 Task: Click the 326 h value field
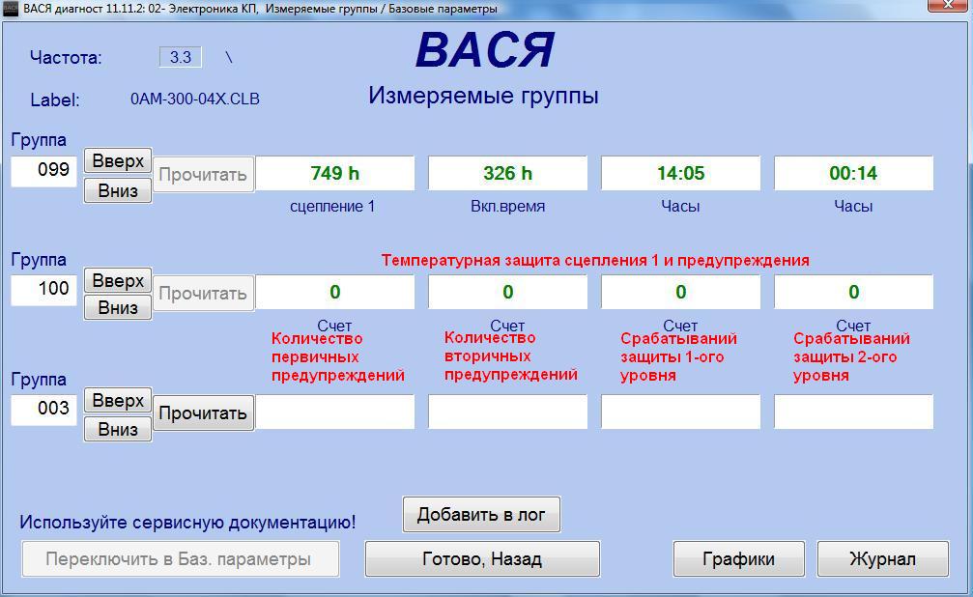(507, 173)
